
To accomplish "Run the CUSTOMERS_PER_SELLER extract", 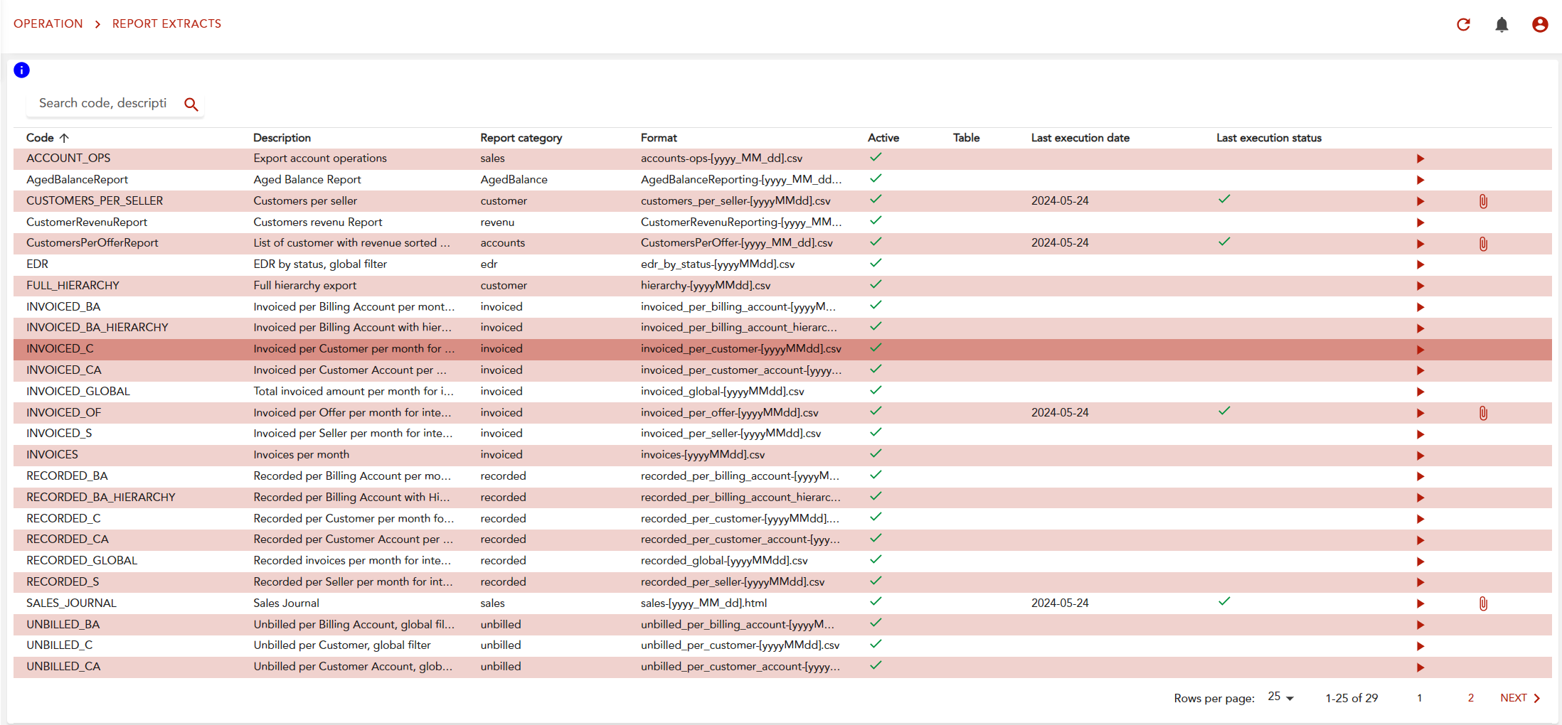I will [x=1420, y=202].
